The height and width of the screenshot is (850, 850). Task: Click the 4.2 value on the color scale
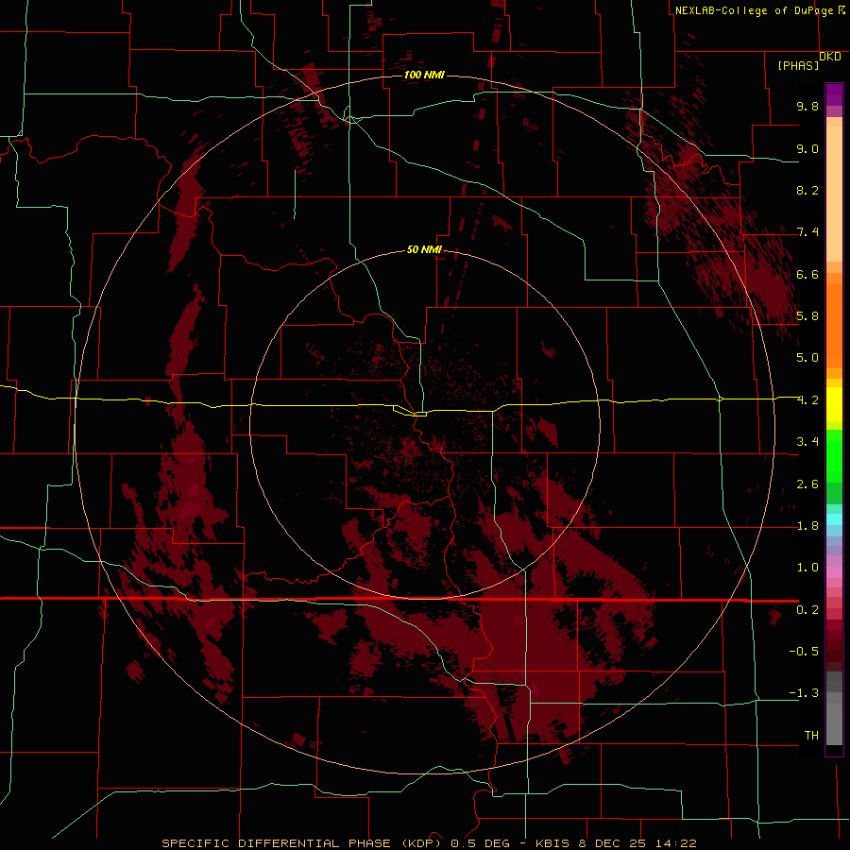pos(807,400)
